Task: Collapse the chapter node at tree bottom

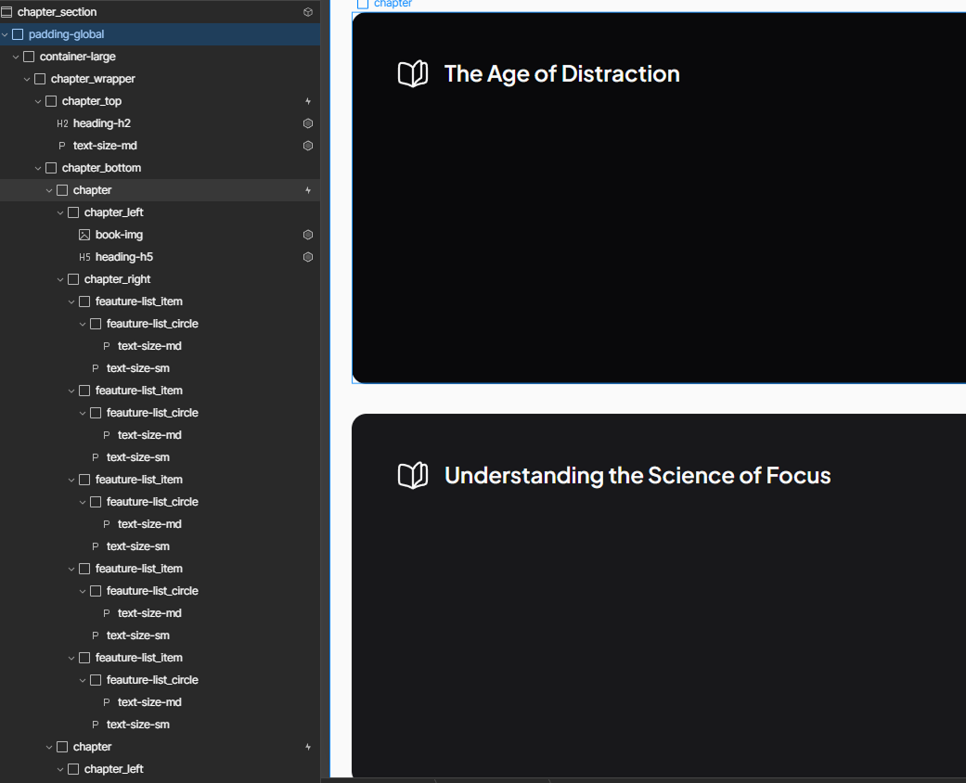Action: coord(49,747)
